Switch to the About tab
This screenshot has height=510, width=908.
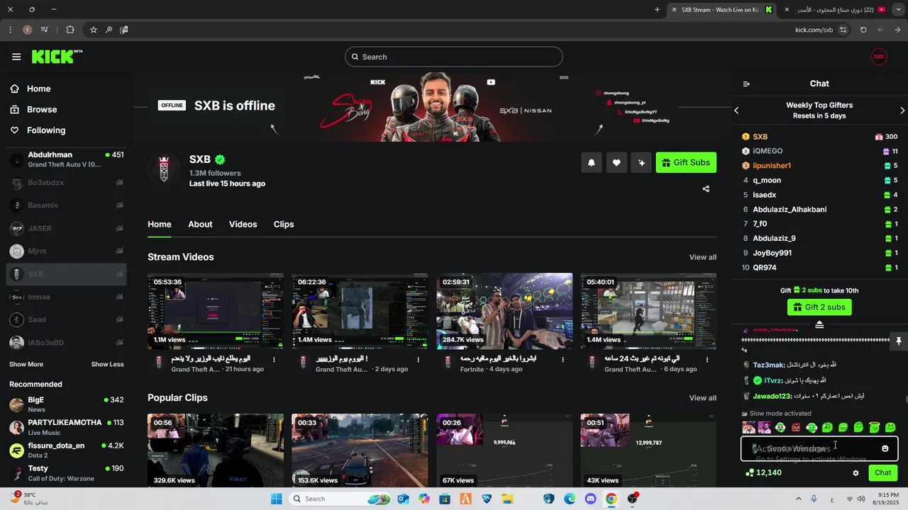coord(200,224)
